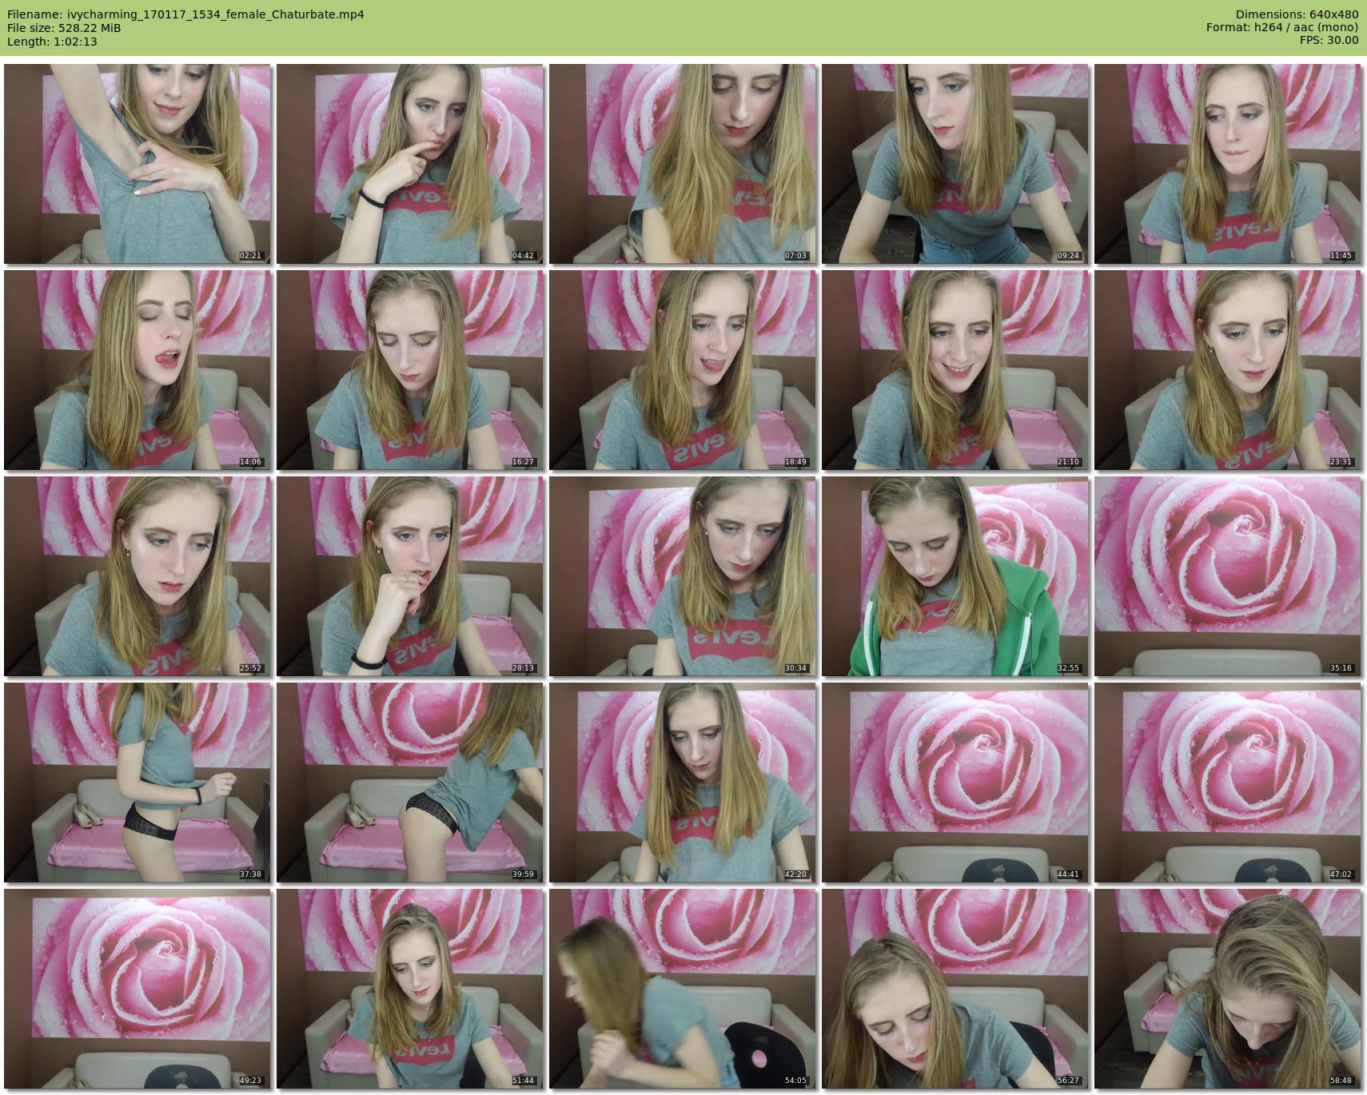Image resolution: width=1367 pixels, height=1095 pixels.
Task: Click the thumbnail timestamped 25:52
Action: pyautogui.click(x=137, y=576)
